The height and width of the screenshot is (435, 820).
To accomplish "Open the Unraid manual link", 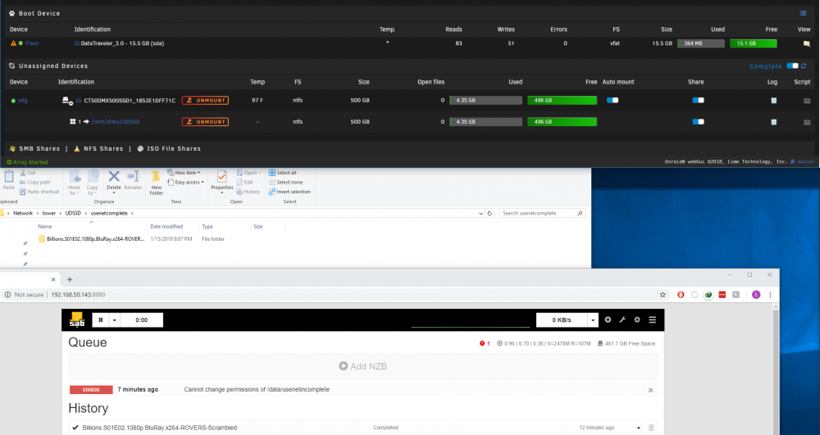I will (805, 162).
